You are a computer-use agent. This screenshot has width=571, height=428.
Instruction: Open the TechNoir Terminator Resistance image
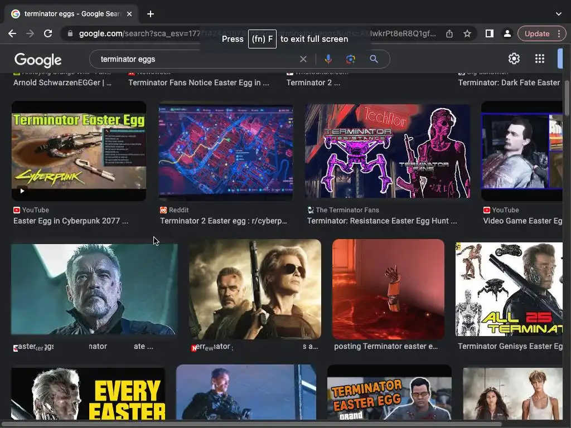pyautogui.click(x=388, y=151)
